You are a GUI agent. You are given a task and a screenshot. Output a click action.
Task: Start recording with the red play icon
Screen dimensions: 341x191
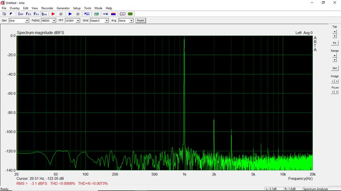[53, 14]
